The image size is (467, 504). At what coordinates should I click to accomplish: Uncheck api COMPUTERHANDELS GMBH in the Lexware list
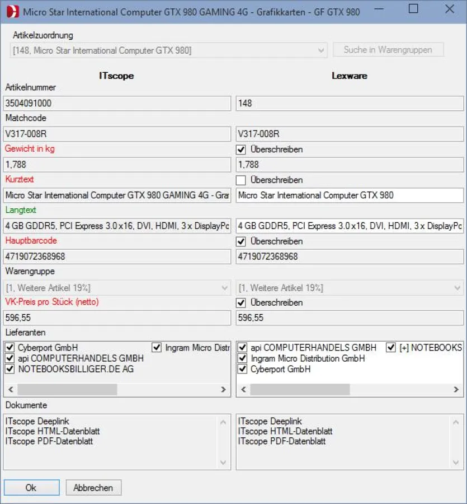point(242,348)
